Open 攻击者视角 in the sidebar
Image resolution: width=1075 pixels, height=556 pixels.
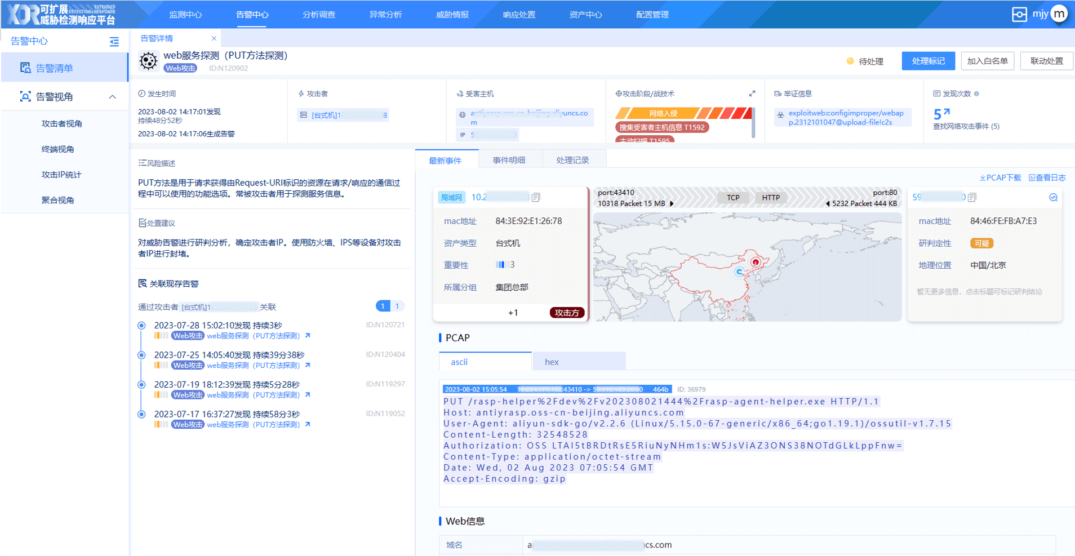click(x=61, y=123)
